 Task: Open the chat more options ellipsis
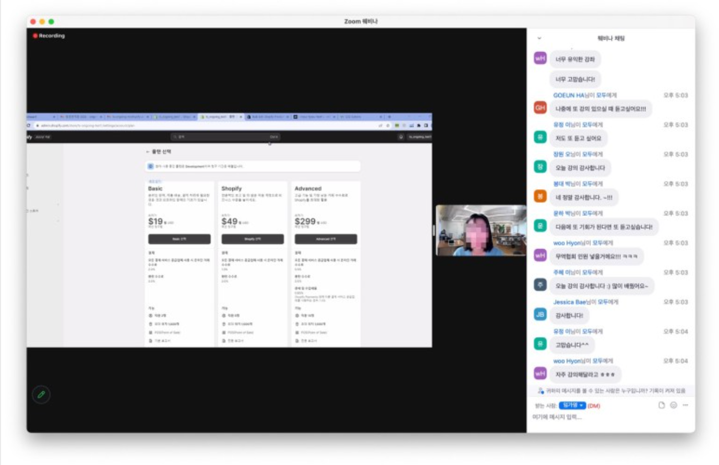pyautogui.click(x=685, y=405)
